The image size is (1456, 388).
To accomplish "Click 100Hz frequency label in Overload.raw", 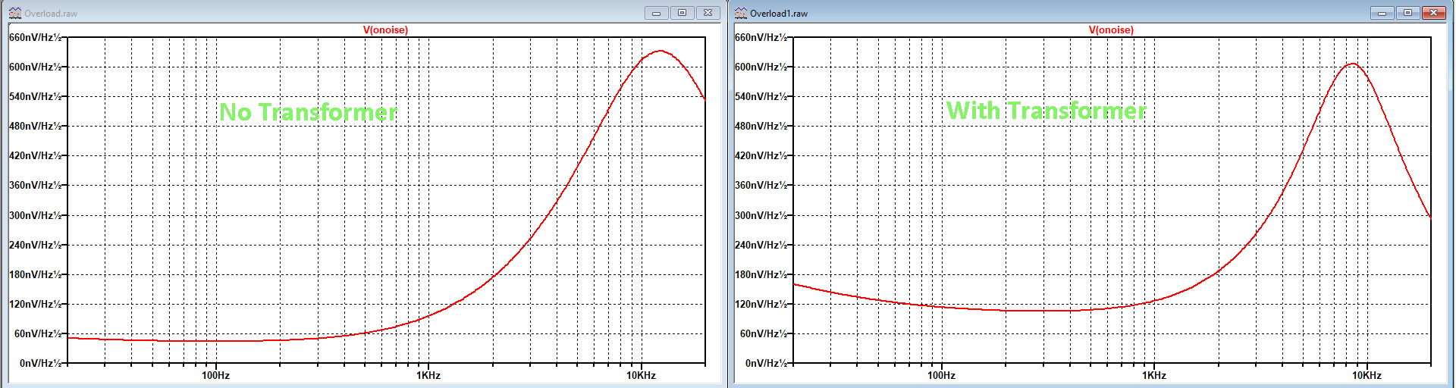I will (215, 375).
